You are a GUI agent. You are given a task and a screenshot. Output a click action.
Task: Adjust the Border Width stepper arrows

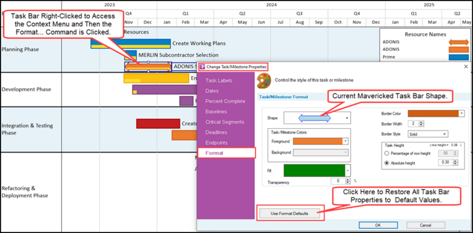[422, 124]
